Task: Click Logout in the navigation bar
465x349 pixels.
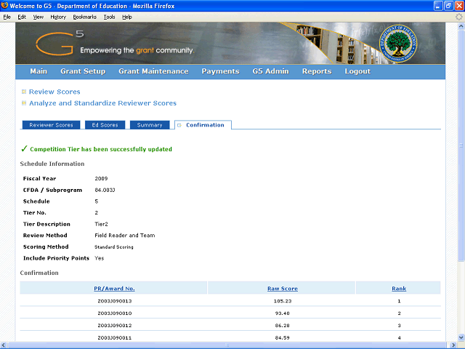Action: [x=357, y=71]
